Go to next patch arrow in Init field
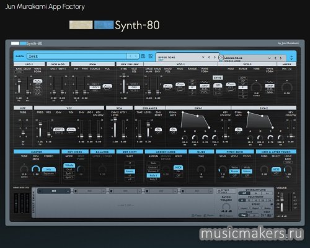 [x=136, y=56]
